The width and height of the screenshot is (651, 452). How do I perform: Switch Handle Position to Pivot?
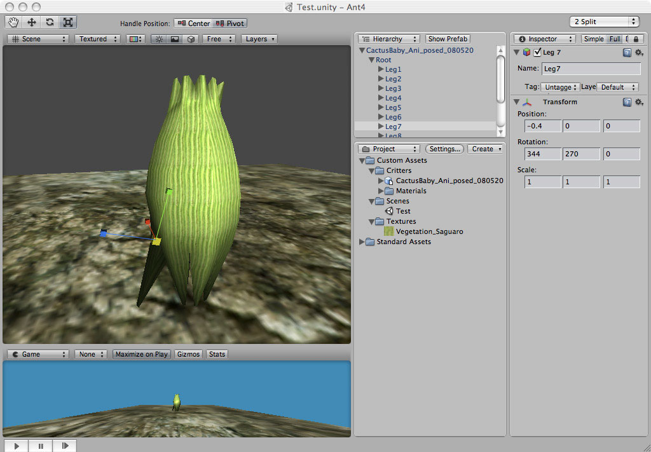pyautogui.click(x=229, y=23)
